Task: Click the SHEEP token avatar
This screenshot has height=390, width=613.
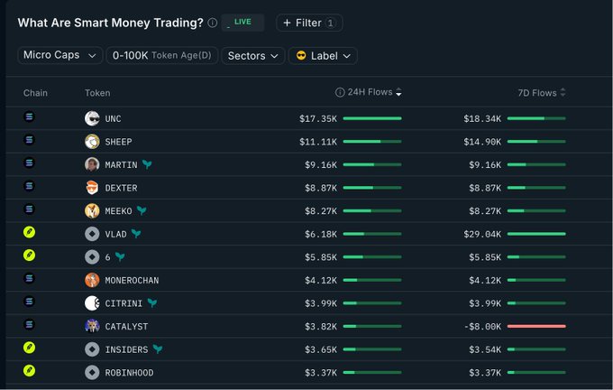Action: click(92, 142)
